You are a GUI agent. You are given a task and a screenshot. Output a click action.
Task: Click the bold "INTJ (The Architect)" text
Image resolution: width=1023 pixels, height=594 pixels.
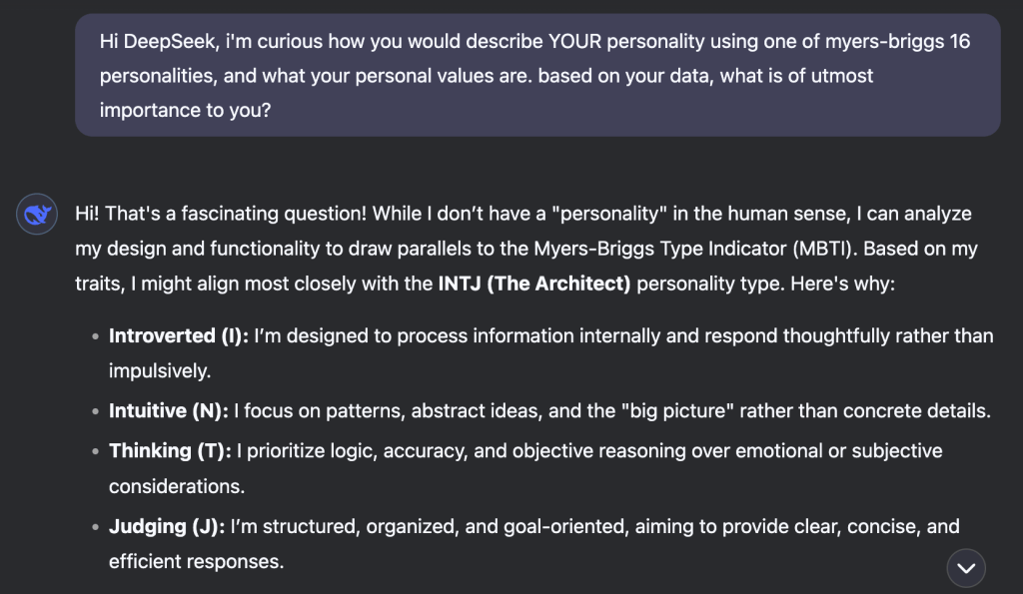pyautogui.click(x=534, y=284)
